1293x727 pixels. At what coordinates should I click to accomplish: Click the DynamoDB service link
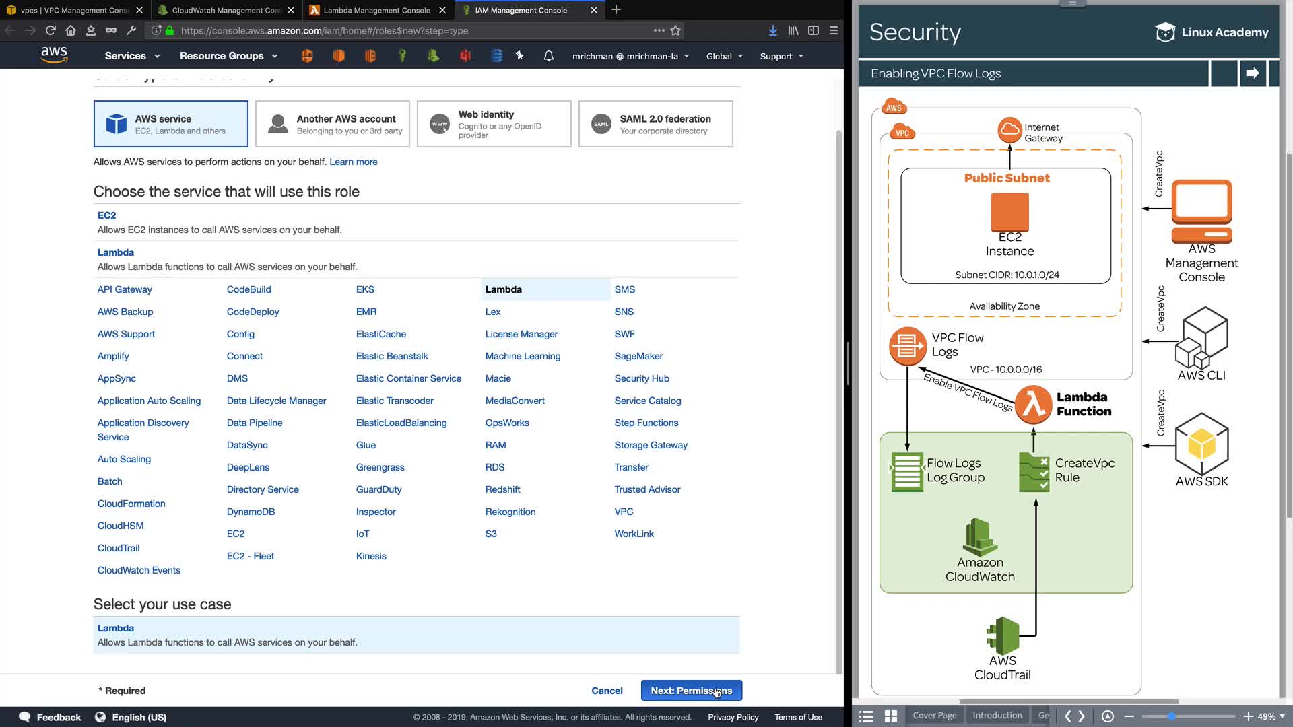click(251, 512)
